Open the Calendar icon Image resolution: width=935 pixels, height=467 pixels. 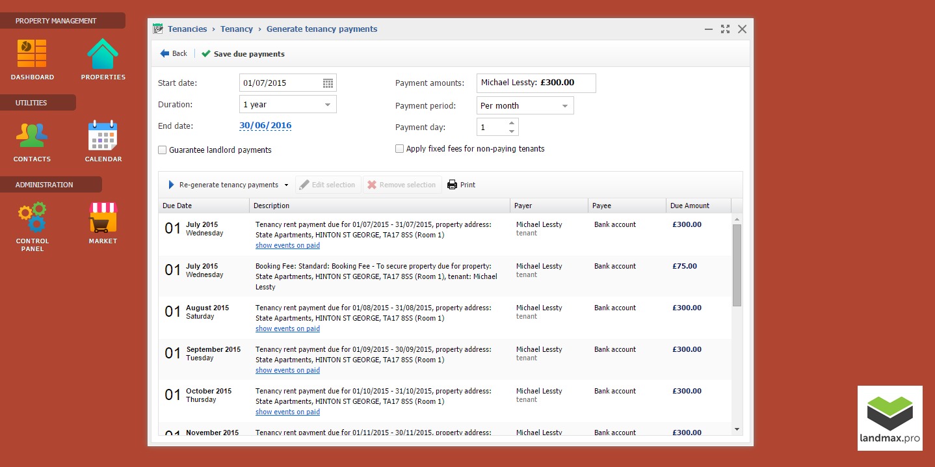tap(103, 136)
